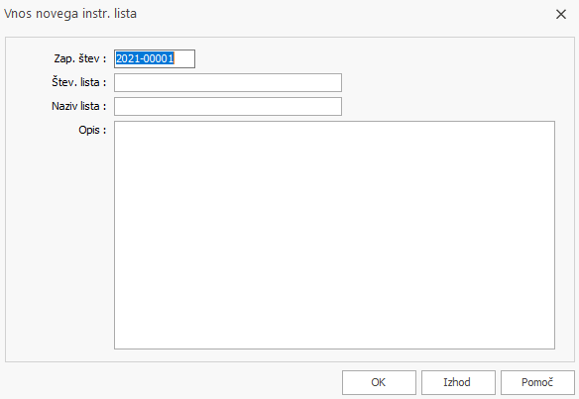Click blank space after 2021-00001 inside its field
This screenshot has width=579, height=399.
[184, 59]
